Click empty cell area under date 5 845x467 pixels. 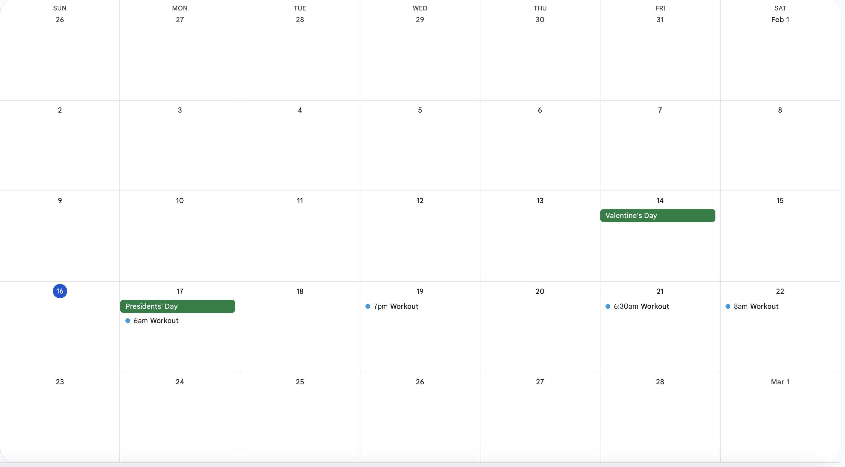click(x=420, y=151)
